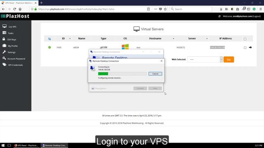Screen dimensions: 264x148
Task: Open the With Selected dropdown
Action: pos(205,59)
